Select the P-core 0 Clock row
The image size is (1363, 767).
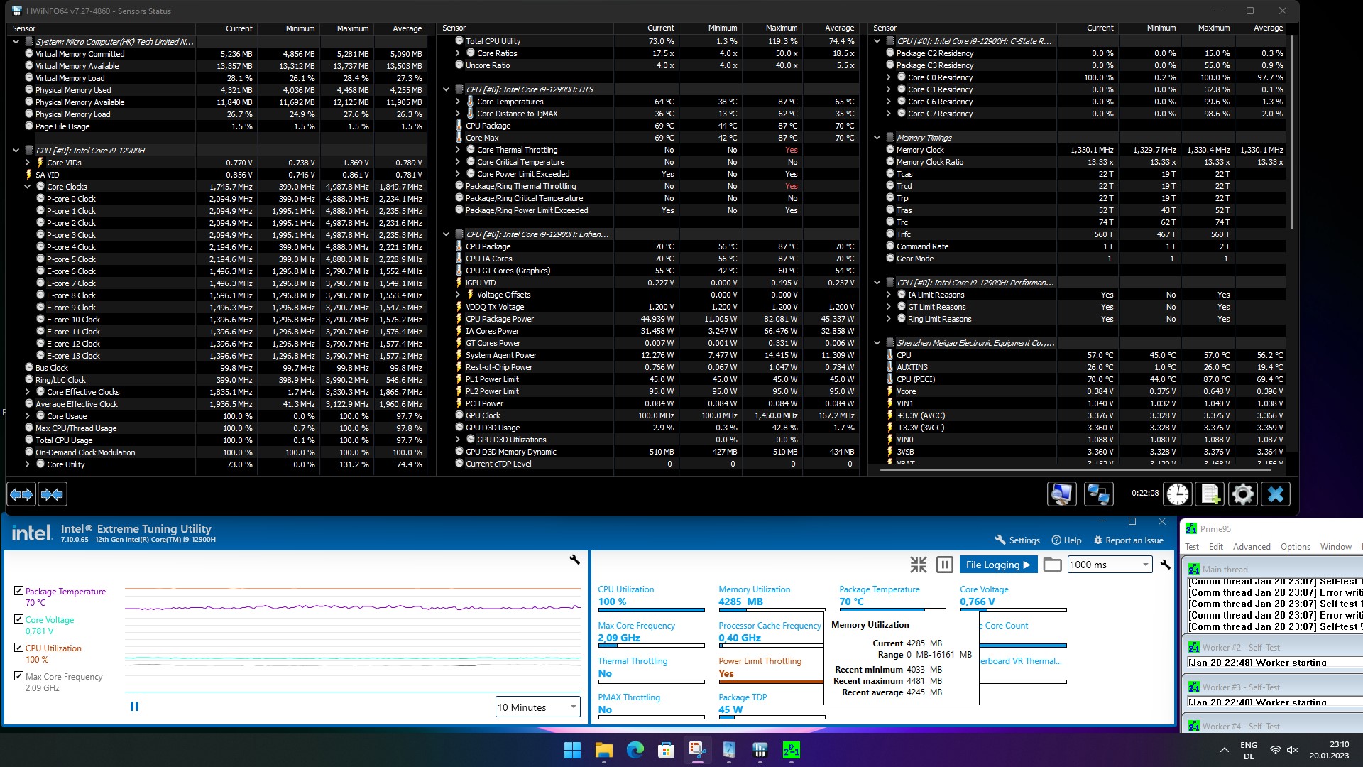217,199
